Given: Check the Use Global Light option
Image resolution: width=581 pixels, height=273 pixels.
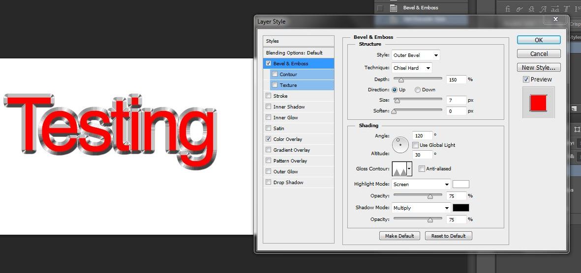Looking at the screenshot, I should pyautogui.click(x=416, y=145).
